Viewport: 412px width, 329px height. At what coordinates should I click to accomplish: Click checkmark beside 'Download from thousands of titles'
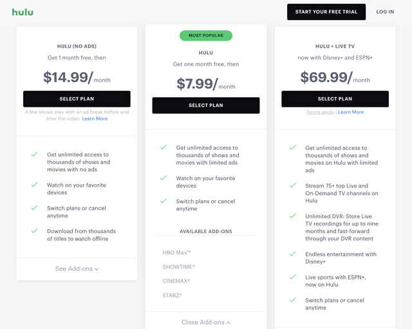[34, 231]
